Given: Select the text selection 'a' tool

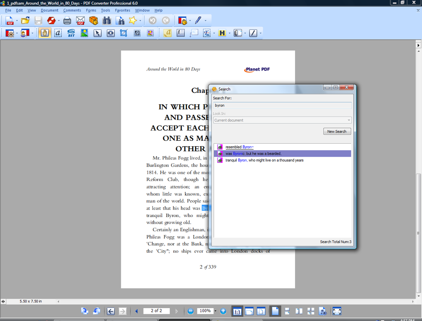Looking at the screenshot, I should click(58, 33).
